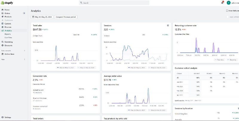
Task: Click the search magnifier icon
Action: 81,3
